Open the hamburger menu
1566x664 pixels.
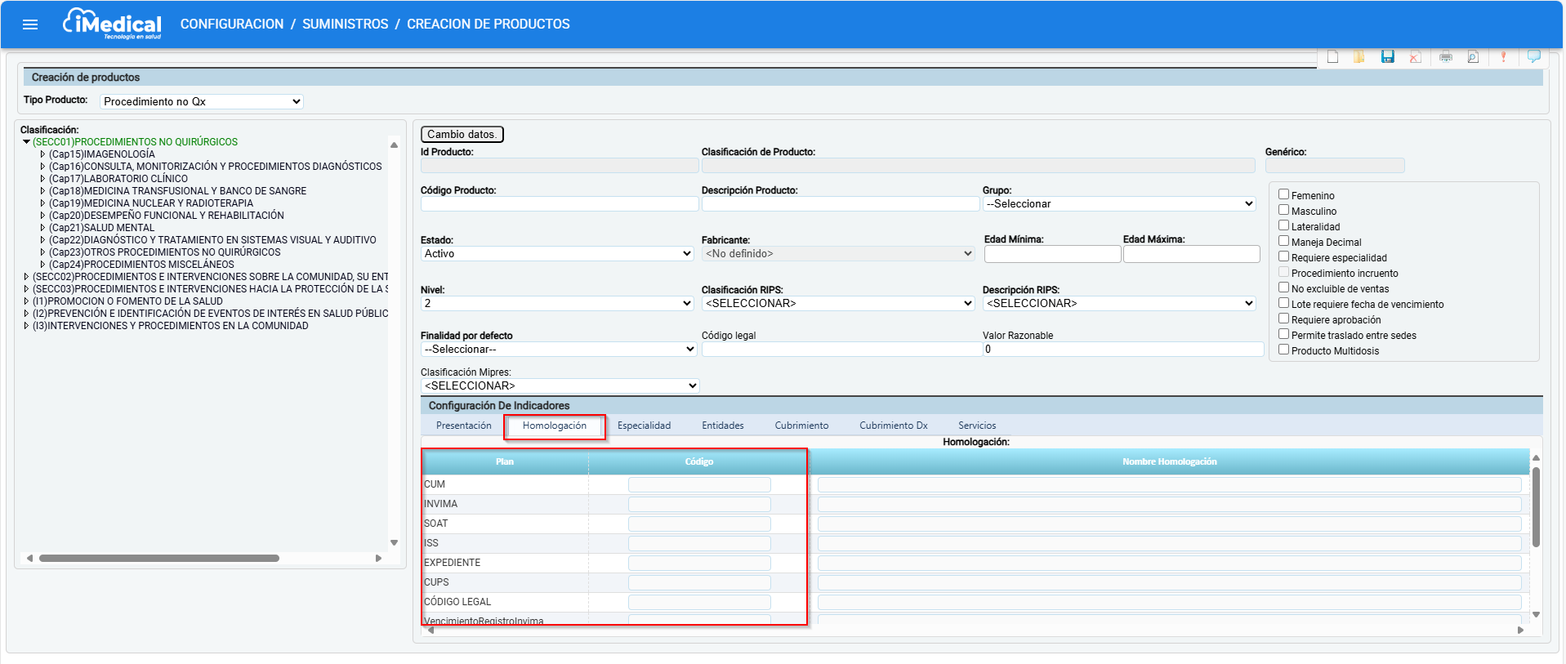(30, 25)
